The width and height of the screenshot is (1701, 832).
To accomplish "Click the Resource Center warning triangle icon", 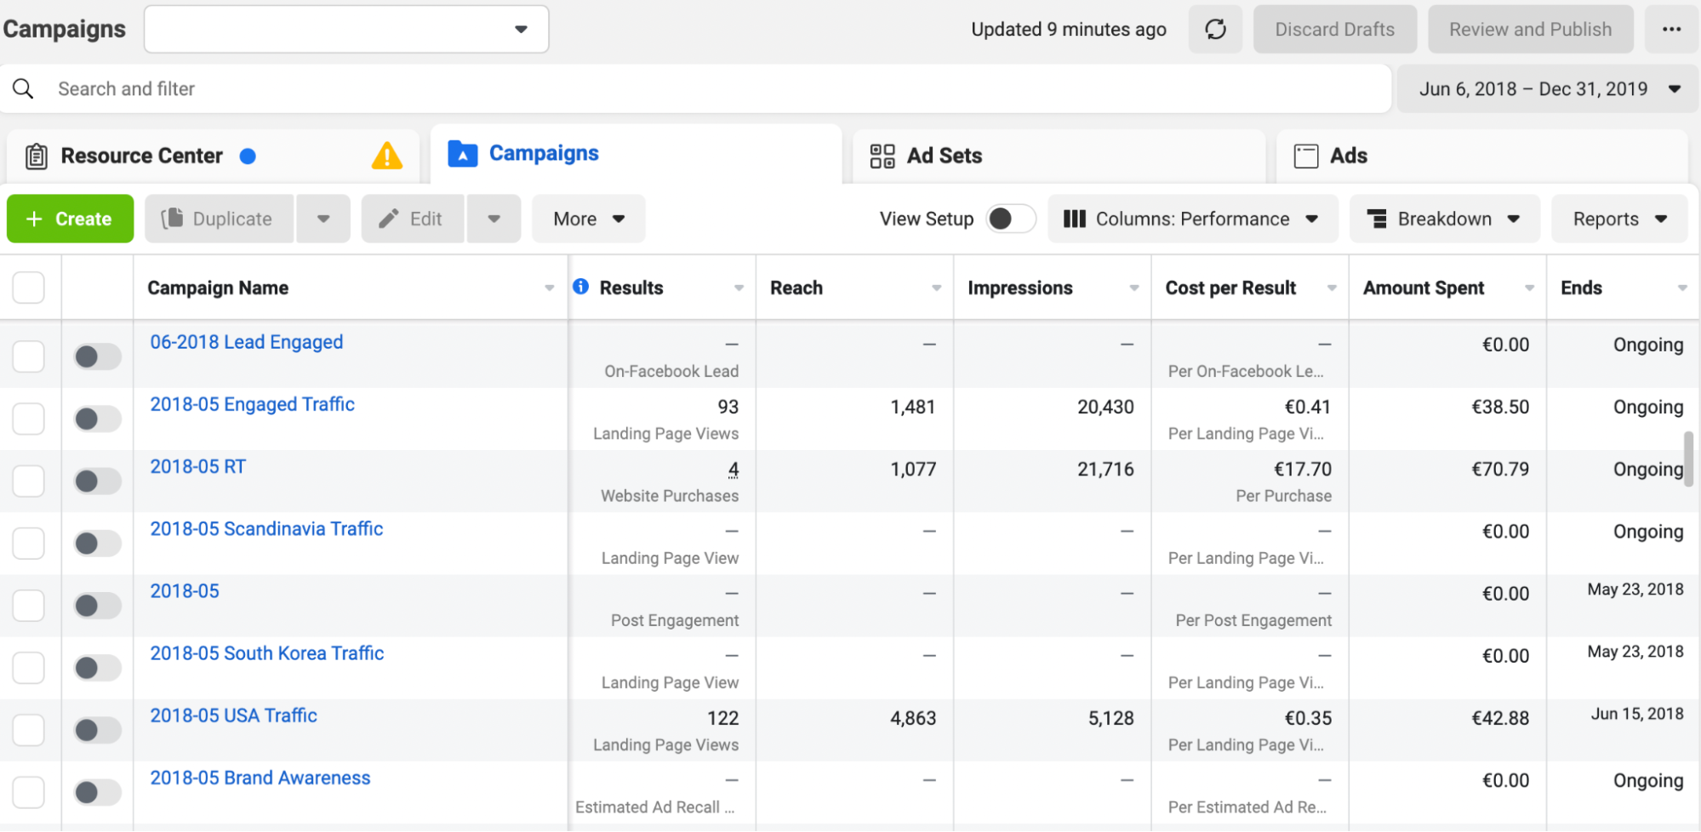I will [387, 156].
